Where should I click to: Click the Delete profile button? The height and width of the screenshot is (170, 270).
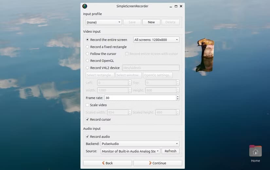[x=170, y=22]
